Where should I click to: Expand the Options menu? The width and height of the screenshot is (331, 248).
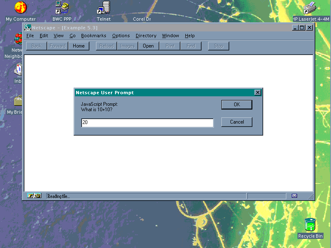click(121, 36)
